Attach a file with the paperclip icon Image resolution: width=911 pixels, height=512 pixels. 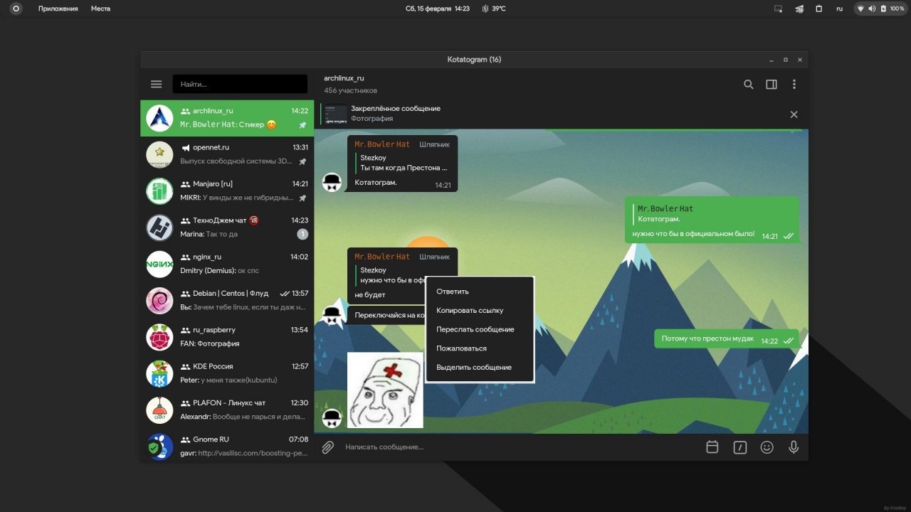pos(327,447)
